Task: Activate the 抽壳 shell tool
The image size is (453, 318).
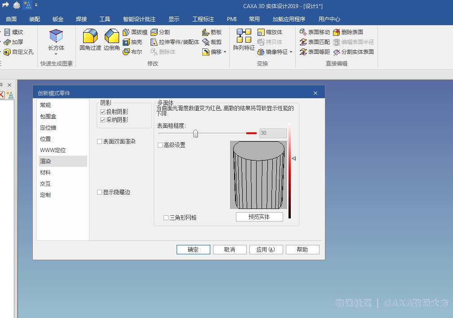Action: 132,42
